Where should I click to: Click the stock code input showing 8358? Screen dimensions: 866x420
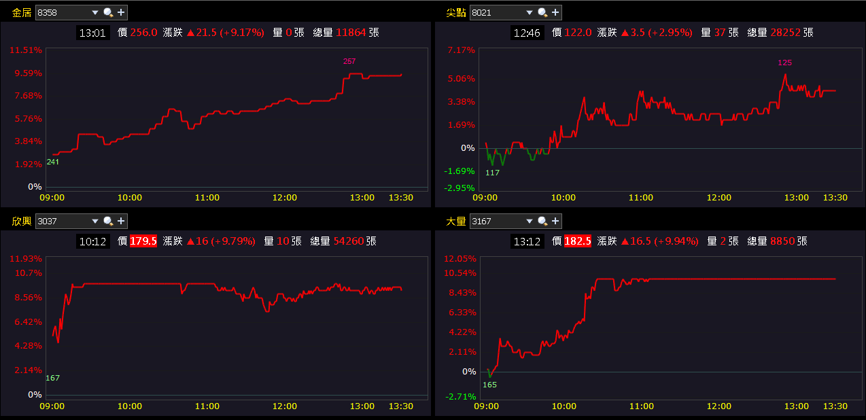(62, 12)
